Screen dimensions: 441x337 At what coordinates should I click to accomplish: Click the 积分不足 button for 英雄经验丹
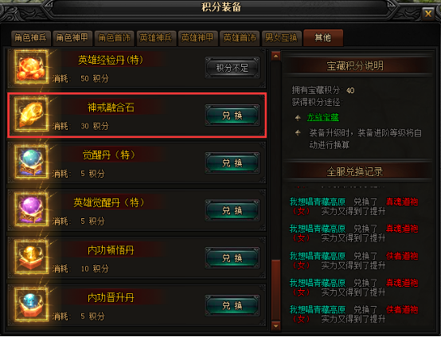point(232,68)
